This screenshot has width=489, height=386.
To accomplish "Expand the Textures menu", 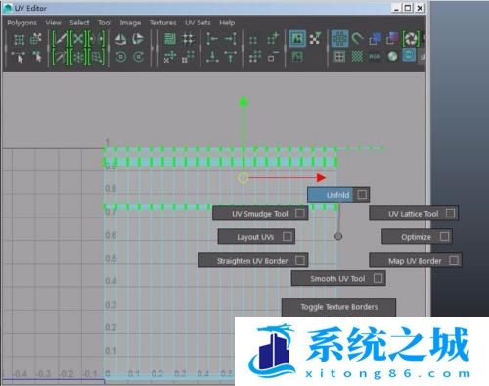I will (162, 23).
